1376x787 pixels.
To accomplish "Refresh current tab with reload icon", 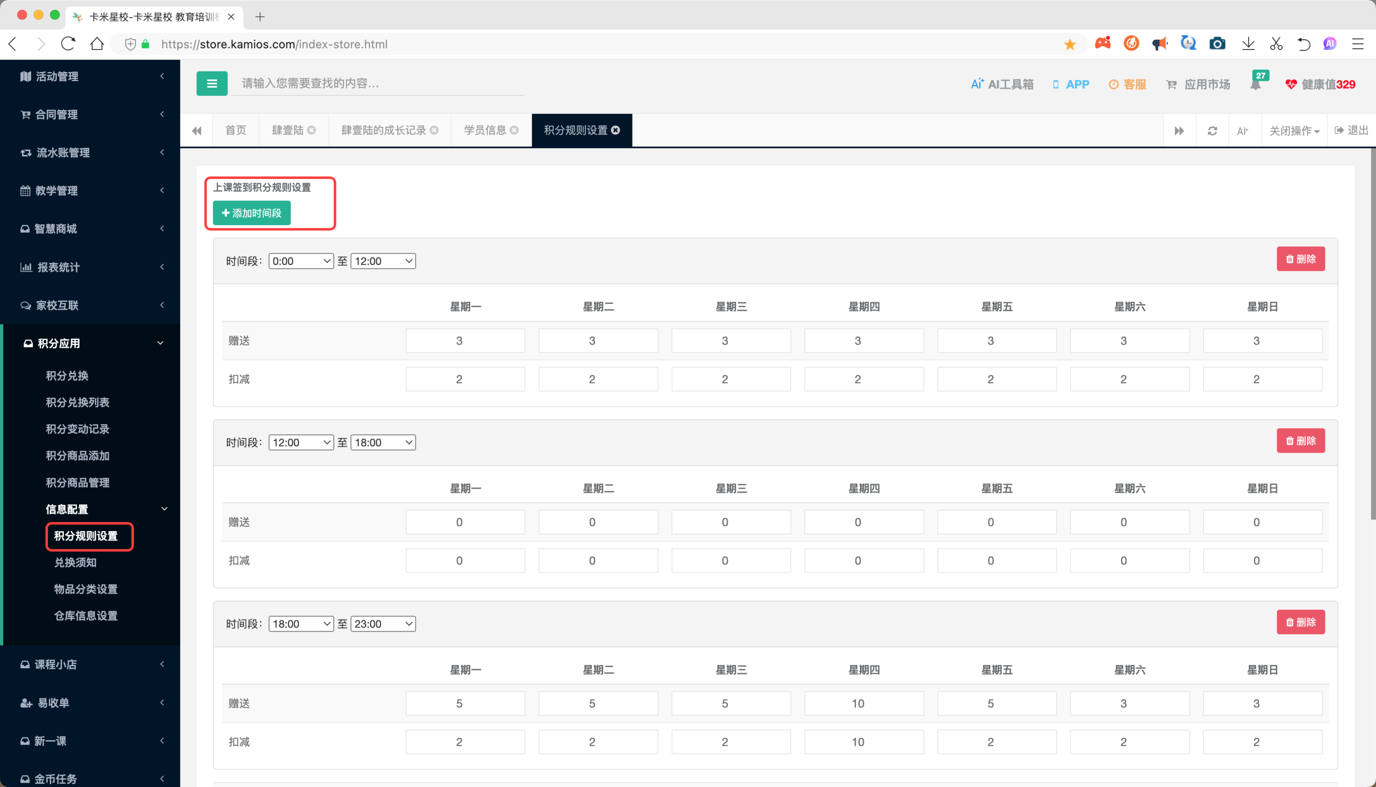I will pyautogui.click(x=1212, y=131).
